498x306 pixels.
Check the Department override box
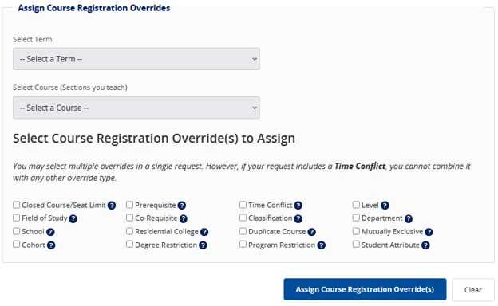coord(356,218)
